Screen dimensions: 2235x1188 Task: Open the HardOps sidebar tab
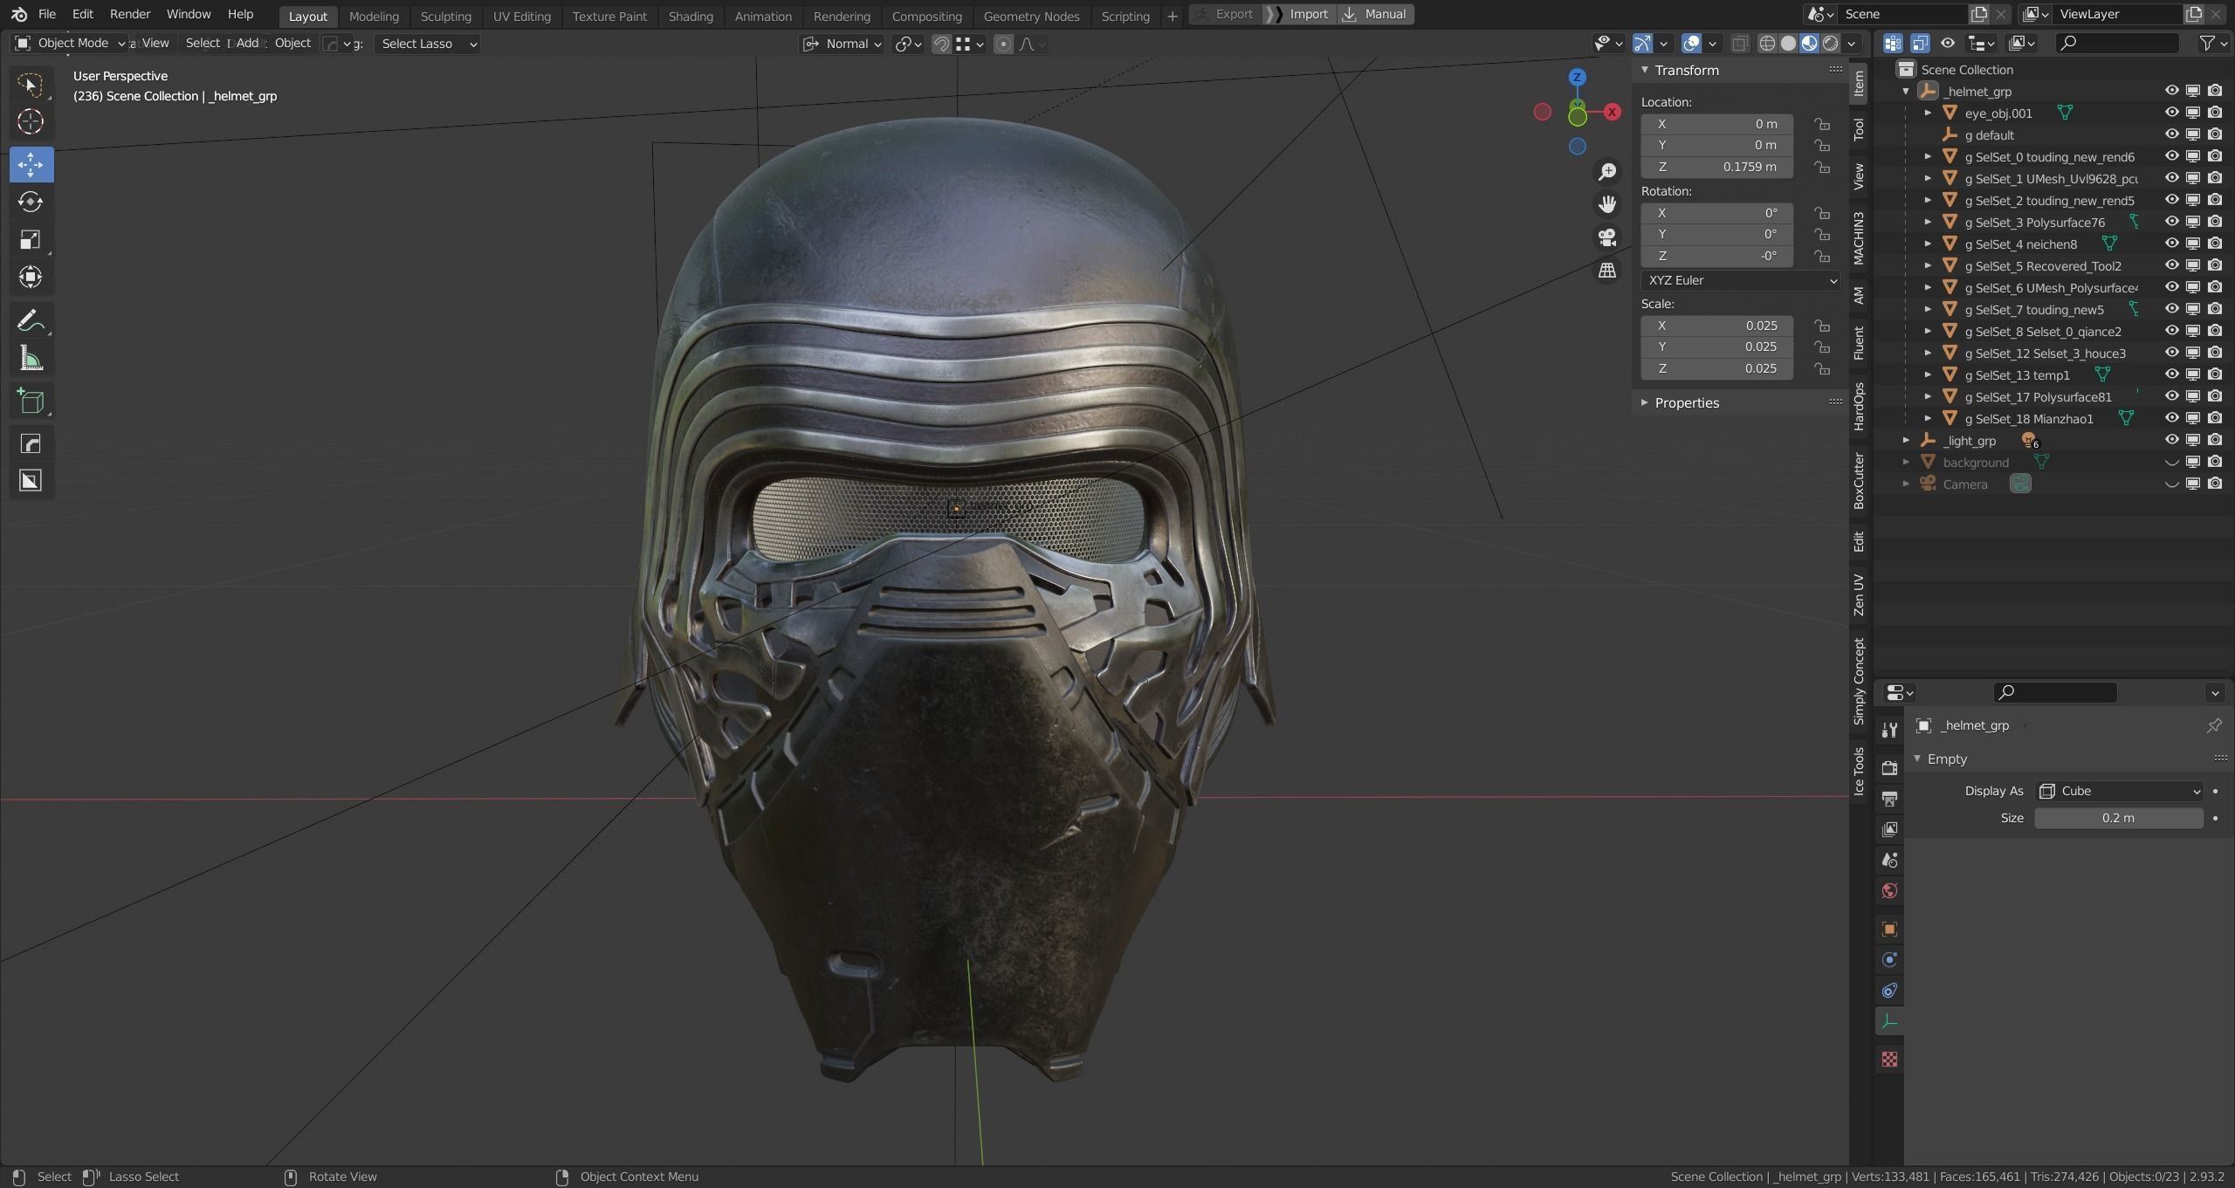point(1859,406)
